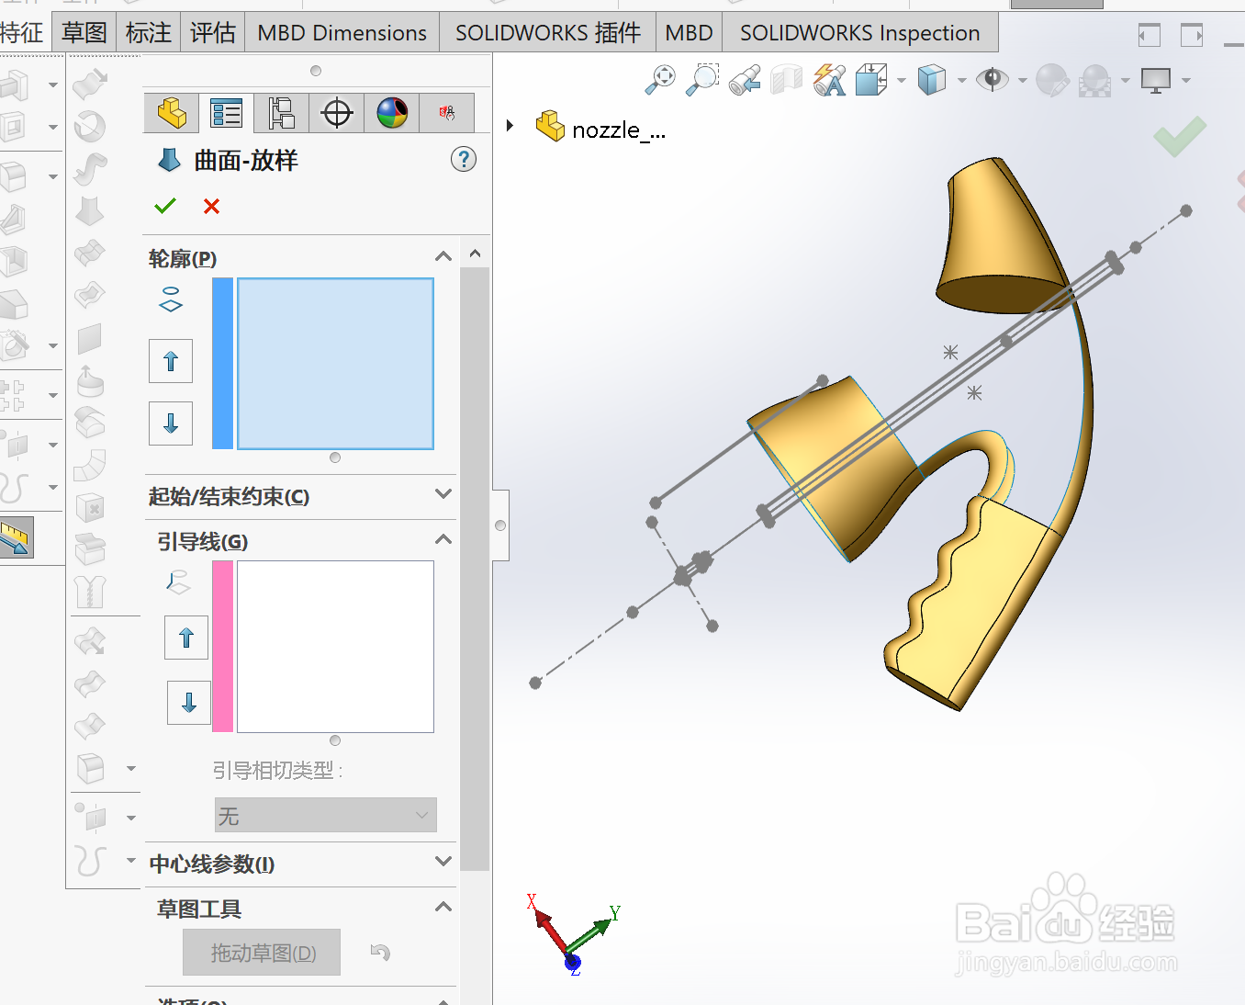Collapse the 引导线(G) section
Viewport: 1245px width, 1005px height.
(443, 539)
